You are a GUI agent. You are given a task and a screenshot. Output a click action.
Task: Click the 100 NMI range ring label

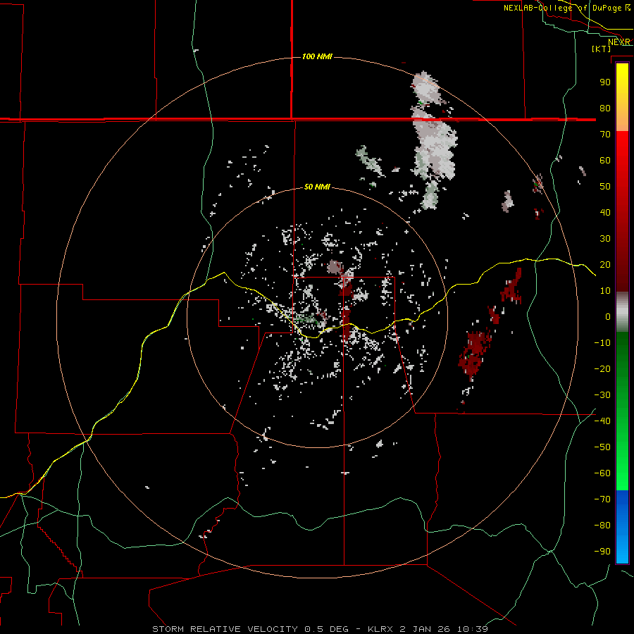point(317,56)
